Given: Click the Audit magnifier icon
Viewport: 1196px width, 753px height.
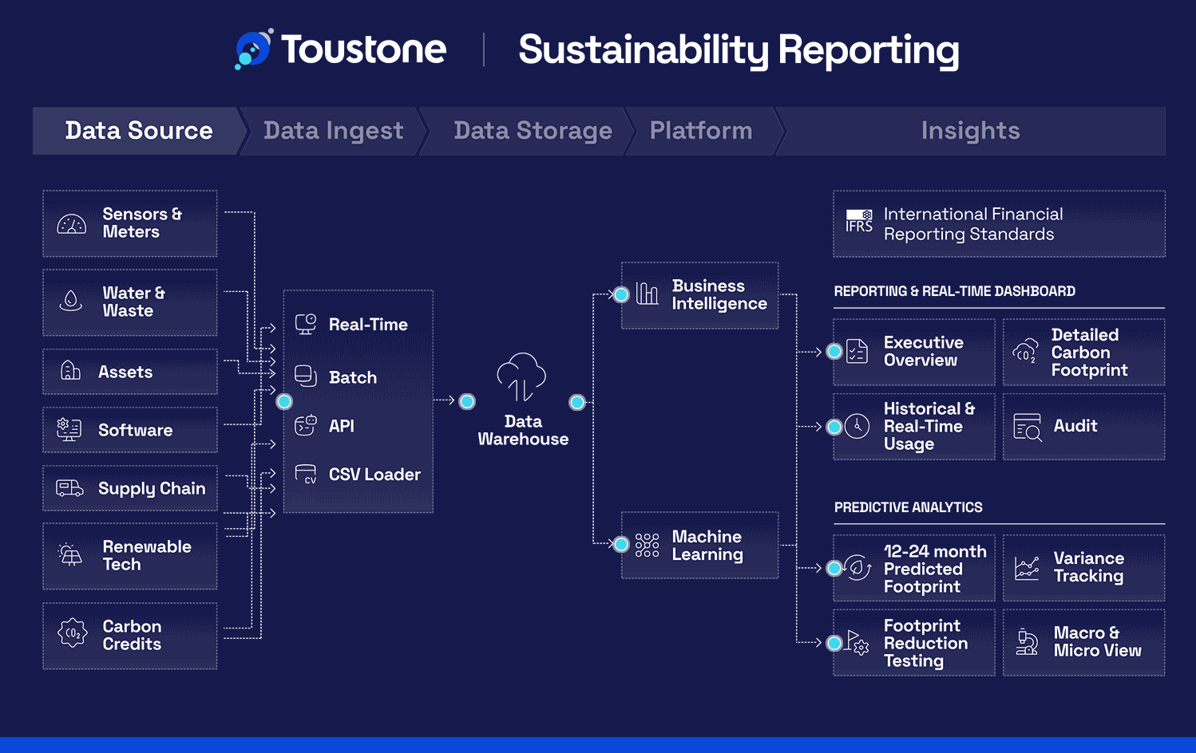Looking at the screenshot, I should [1028, 427].
